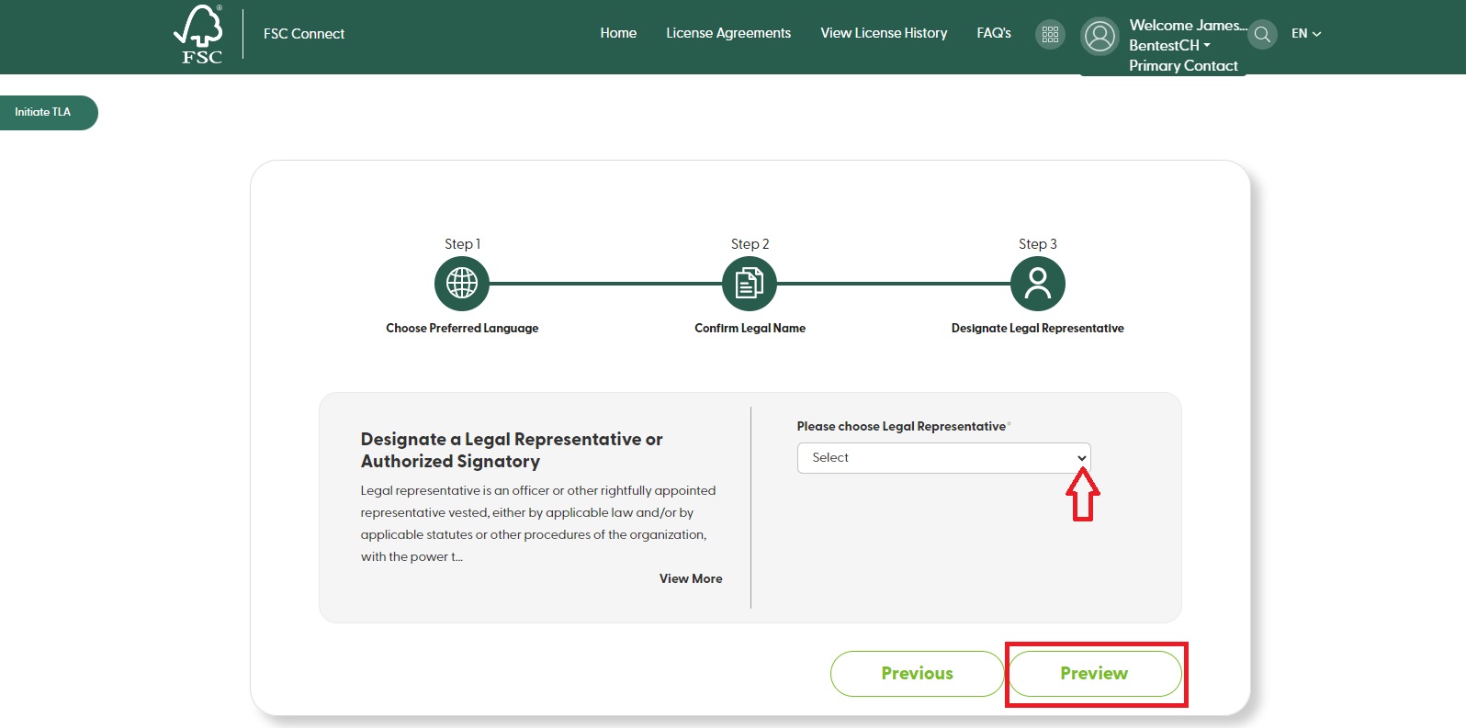Open the Legal Representative Select dropdown
Viewport: 1466px width, 728px height.
coord(943,458)
